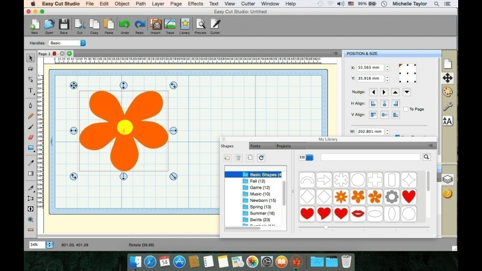Switch library to list view

302,158
